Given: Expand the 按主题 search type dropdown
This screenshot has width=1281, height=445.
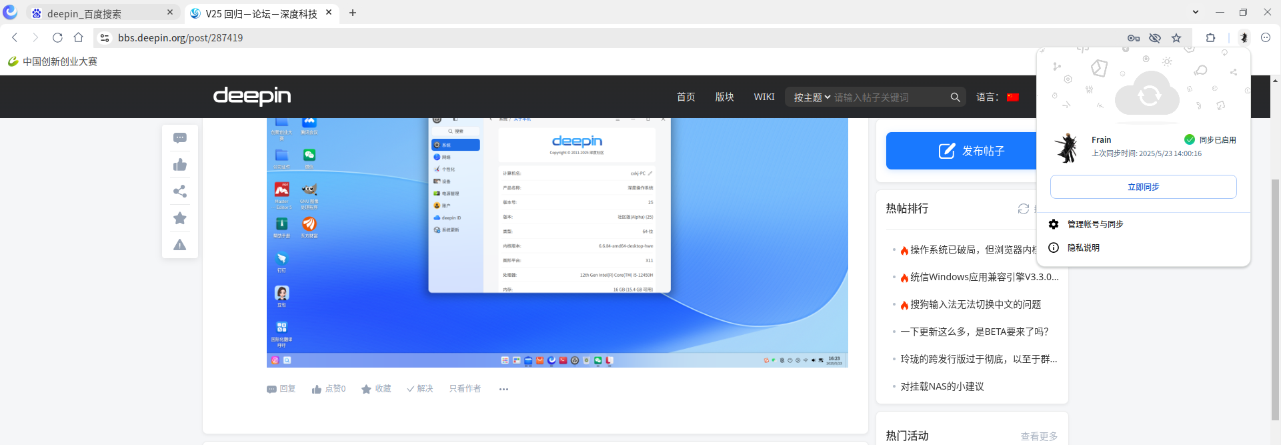Looking at the screenshot, I should coord(812,97).
